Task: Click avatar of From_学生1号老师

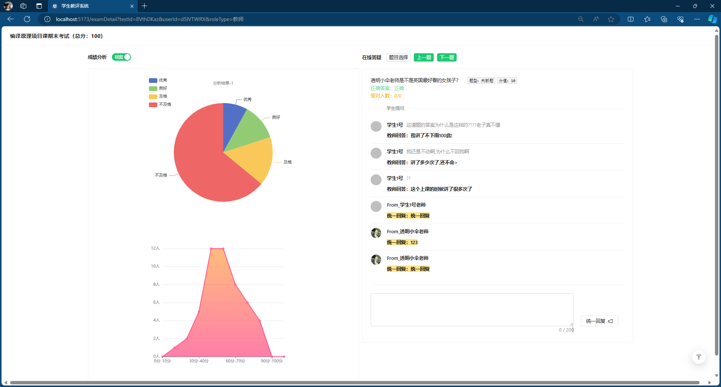Action: (x=376, y=206)
